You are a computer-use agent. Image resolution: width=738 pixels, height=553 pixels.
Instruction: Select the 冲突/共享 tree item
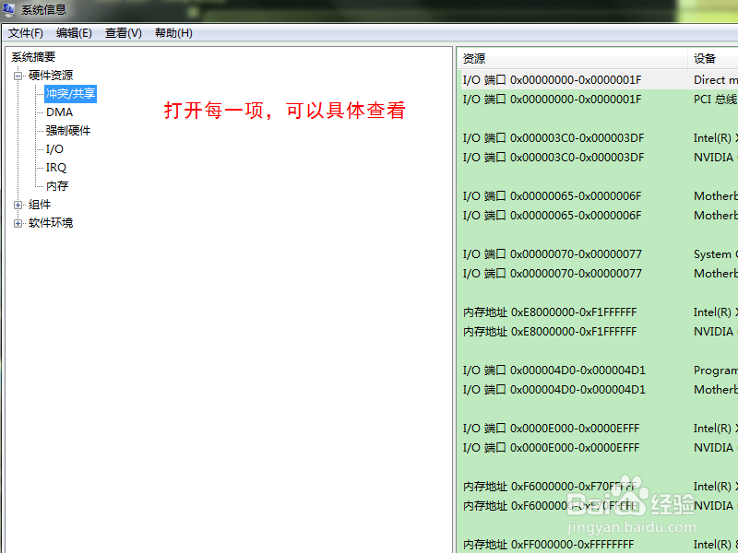coord(70,93)
